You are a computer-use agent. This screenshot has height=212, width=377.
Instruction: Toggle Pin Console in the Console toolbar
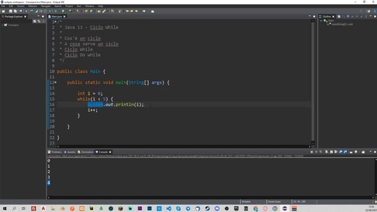click(x=351, y=152)
